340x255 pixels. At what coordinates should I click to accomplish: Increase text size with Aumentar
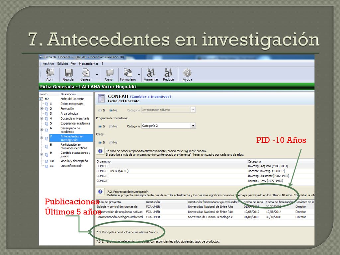click(151, 73)
